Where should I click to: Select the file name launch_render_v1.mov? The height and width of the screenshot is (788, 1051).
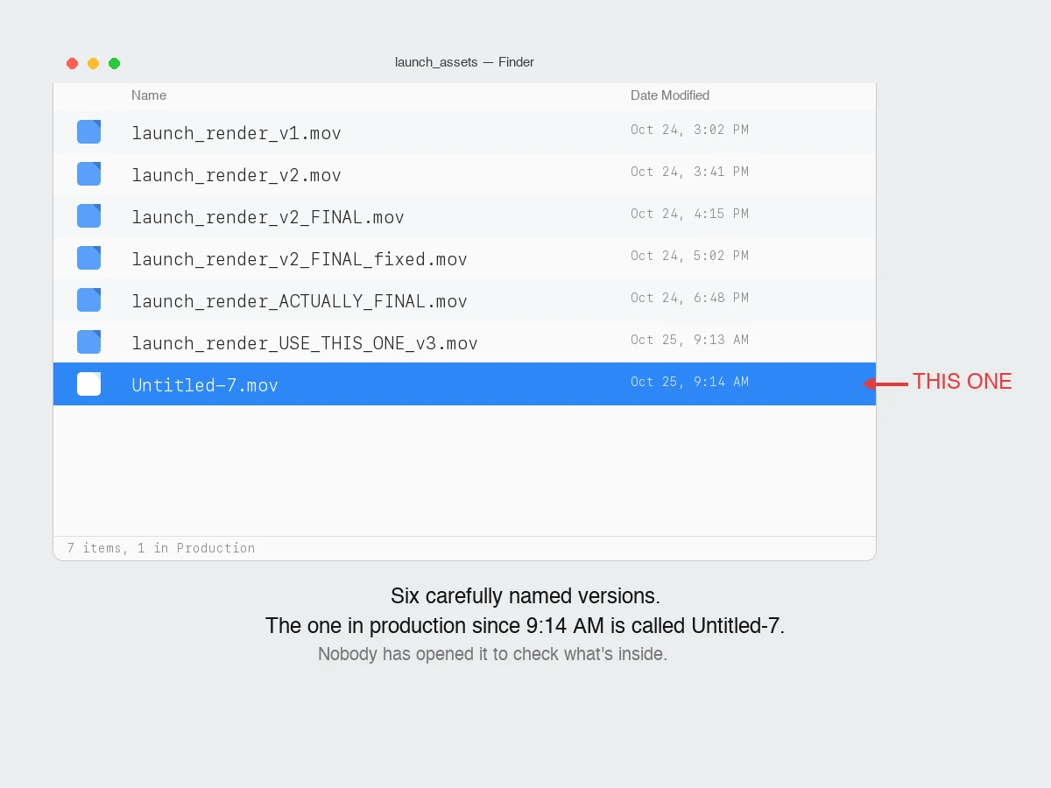click(236, 133)
